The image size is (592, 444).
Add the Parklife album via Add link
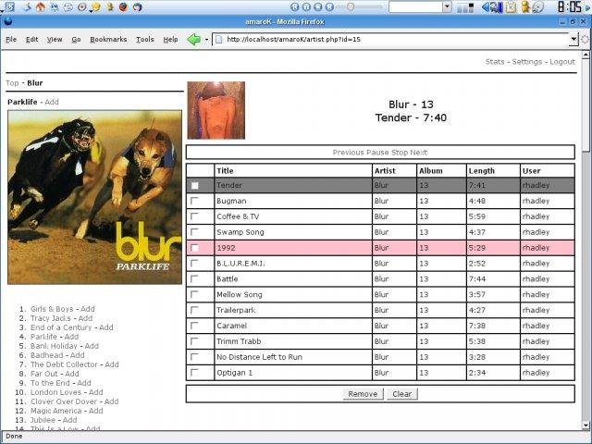click(x=52, y=102)
